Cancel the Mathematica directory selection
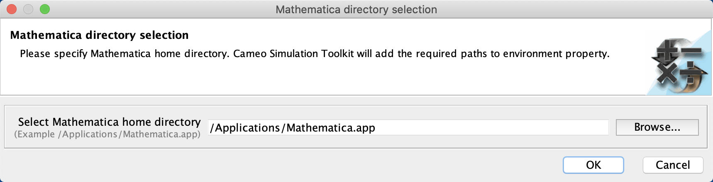Screen dimensions: 713x182 (x=672, y=165)
